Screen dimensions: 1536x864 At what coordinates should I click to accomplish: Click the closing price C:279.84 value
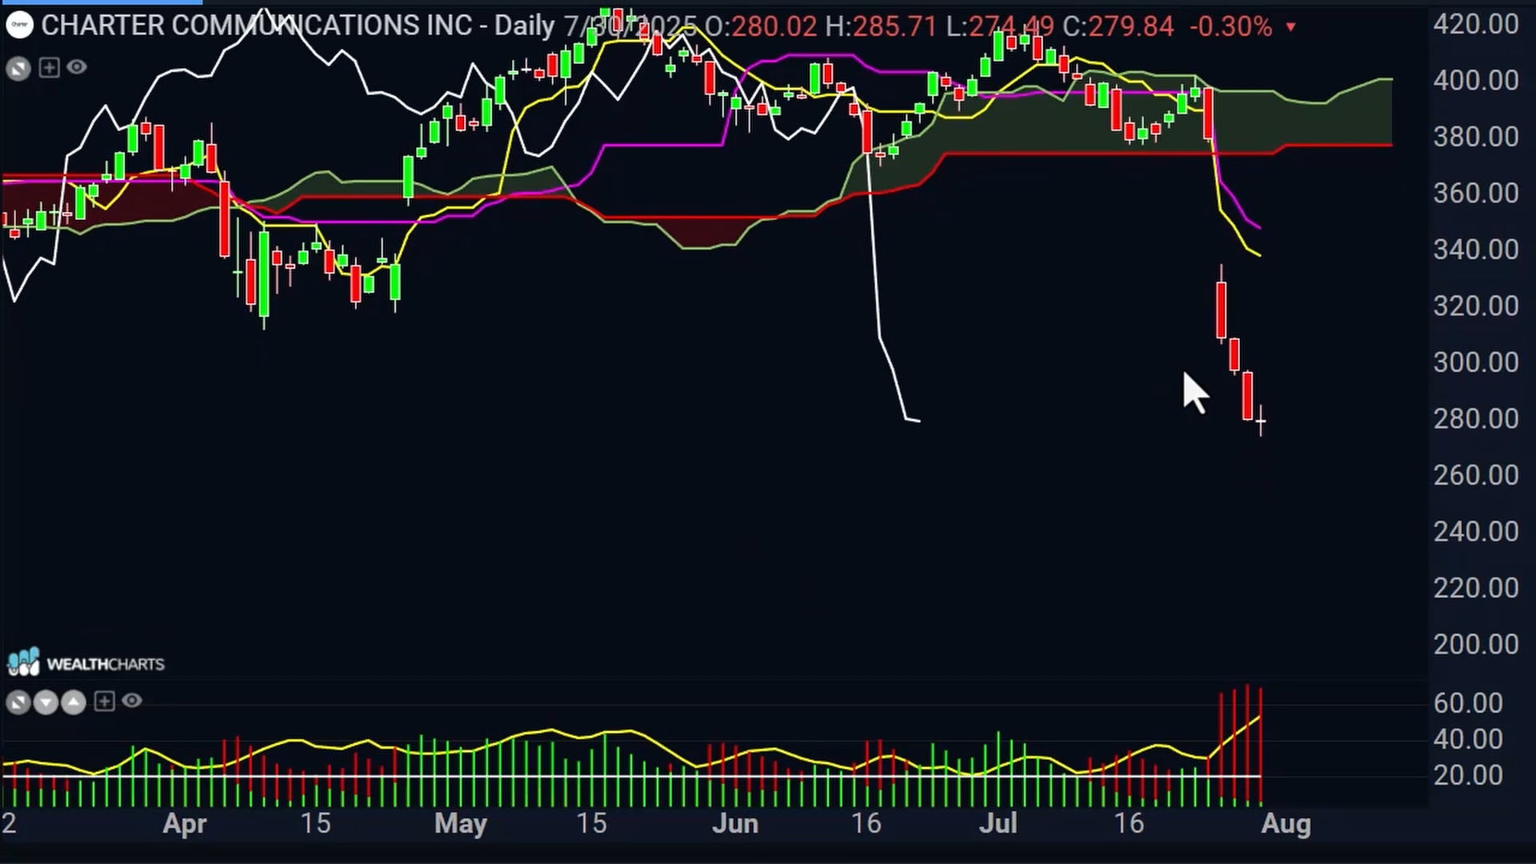[x=1118, y=26]
